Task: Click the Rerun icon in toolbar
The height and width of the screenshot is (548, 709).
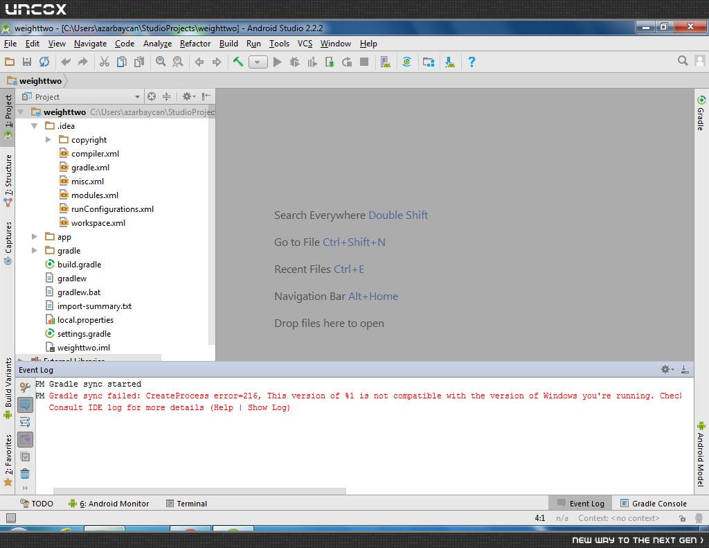Action: tap(347, 62)
